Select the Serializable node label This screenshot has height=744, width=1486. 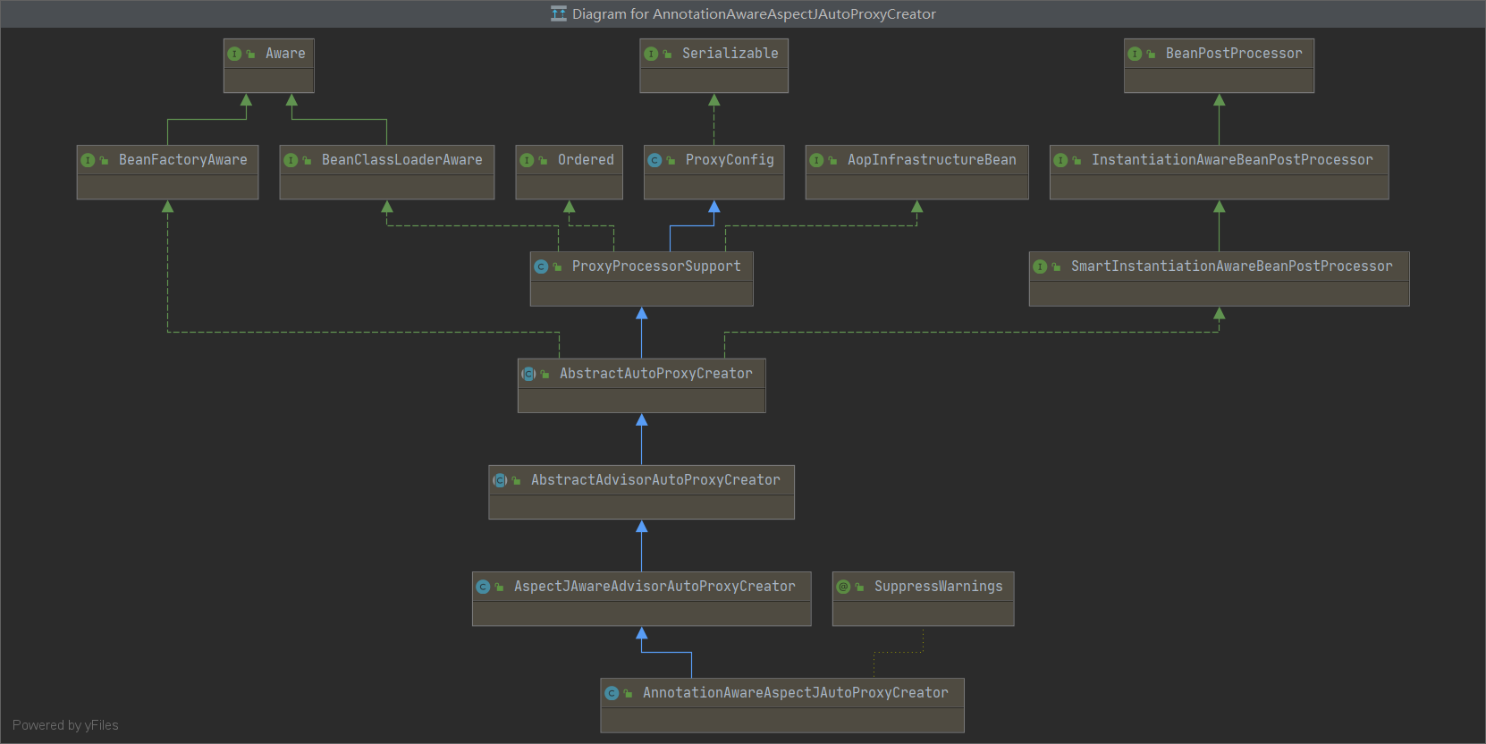click(730, 54)
